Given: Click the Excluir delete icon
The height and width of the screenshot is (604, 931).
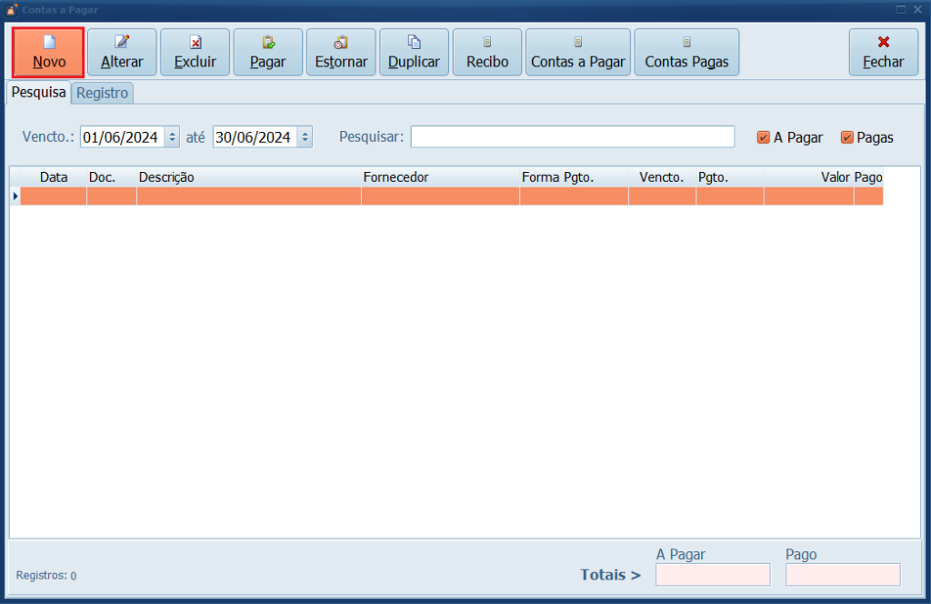Looking at the screenshot, I should [x=194, y=44].
